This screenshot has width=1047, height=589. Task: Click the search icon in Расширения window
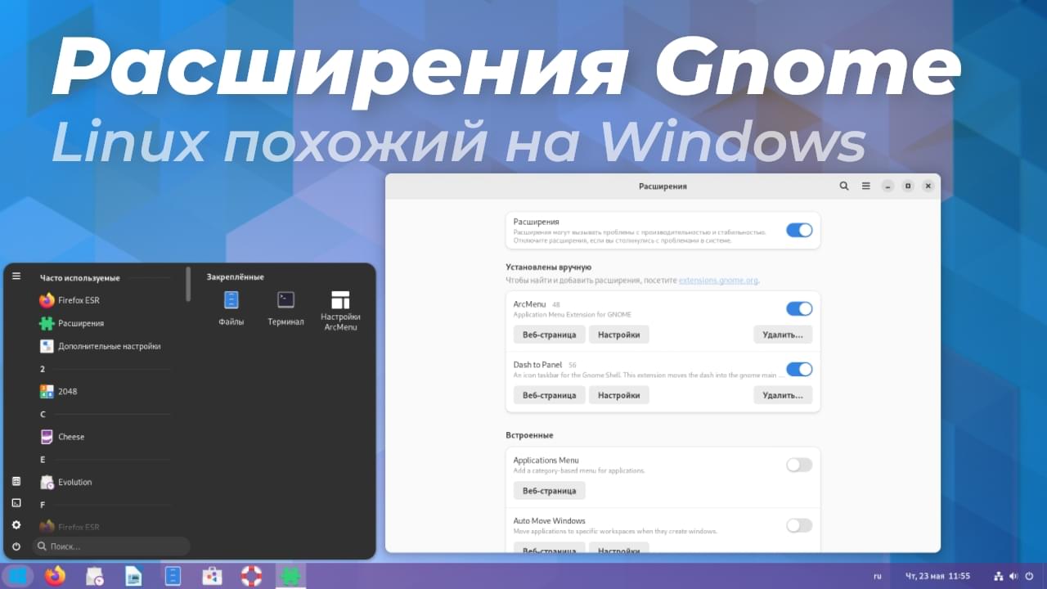(x=844, y=186)
